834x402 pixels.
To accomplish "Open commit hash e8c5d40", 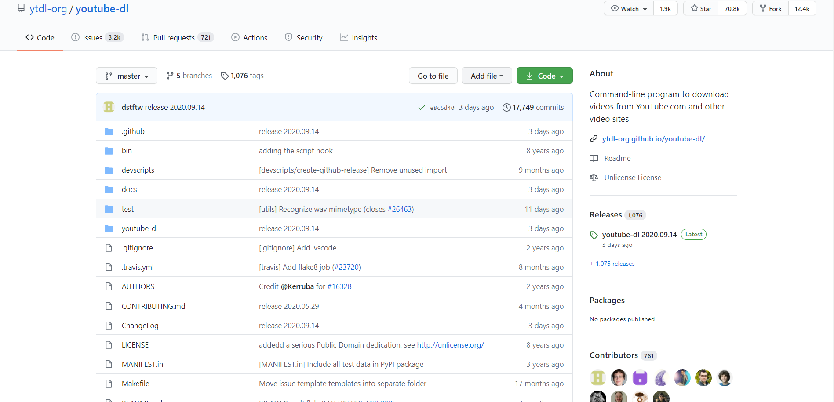I will tap(442, 108).
